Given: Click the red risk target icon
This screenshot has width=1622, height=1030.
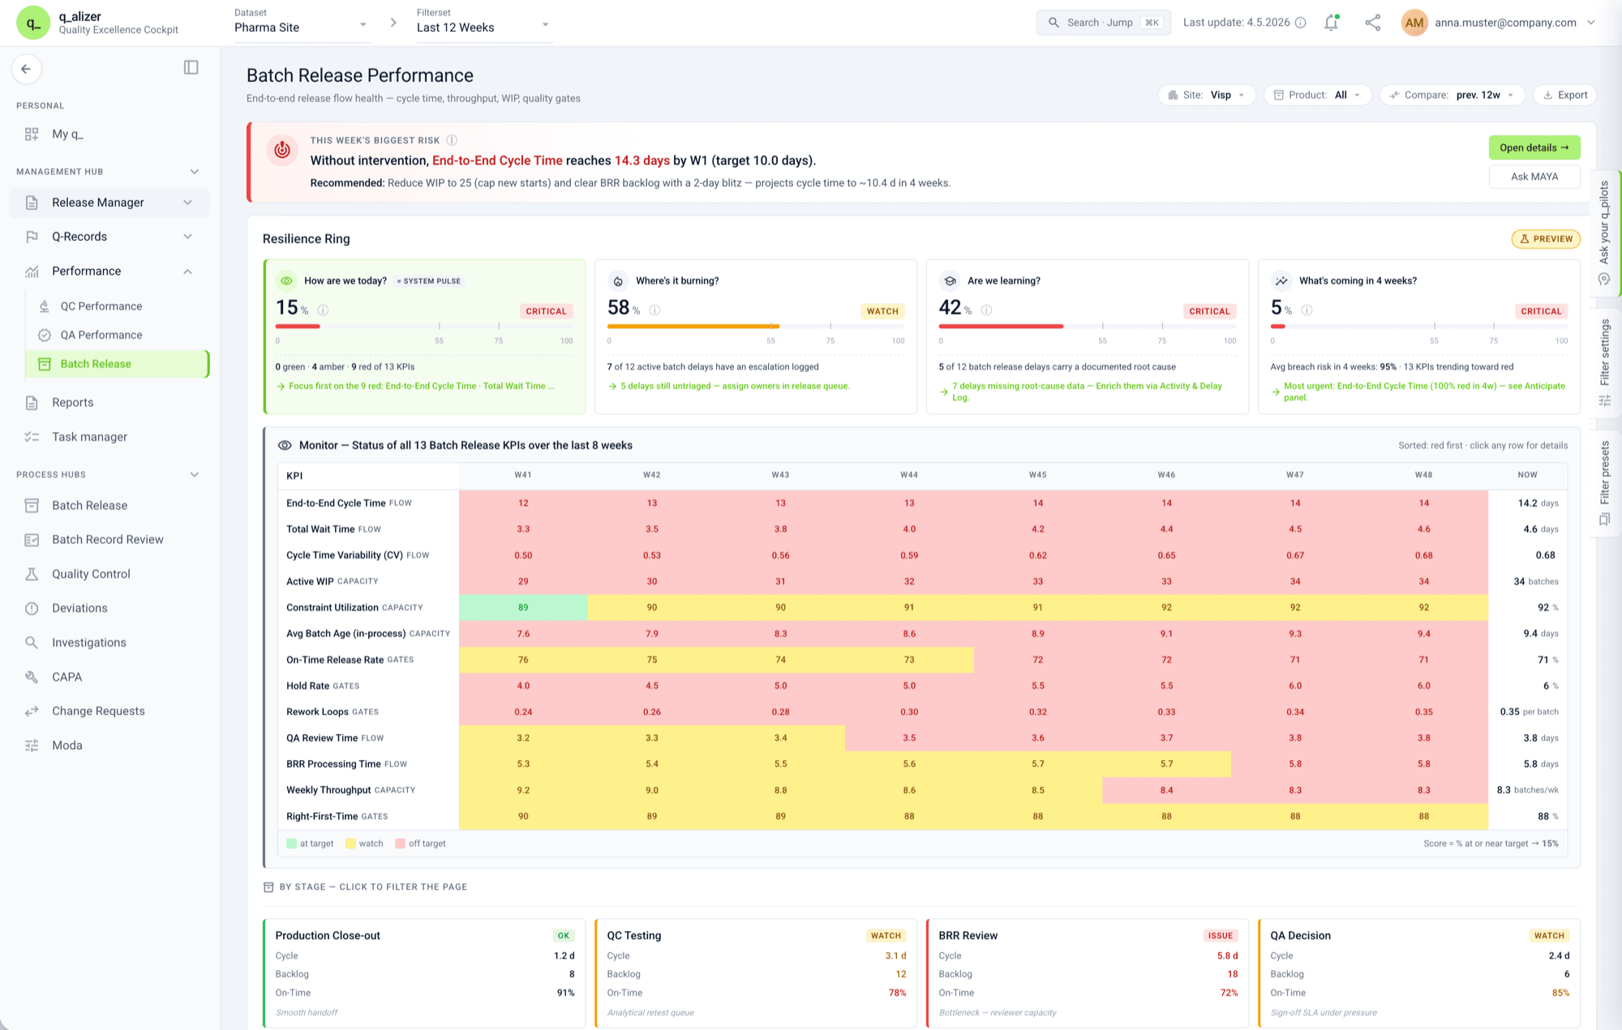Looking at the screenshot, I should 282,149.
